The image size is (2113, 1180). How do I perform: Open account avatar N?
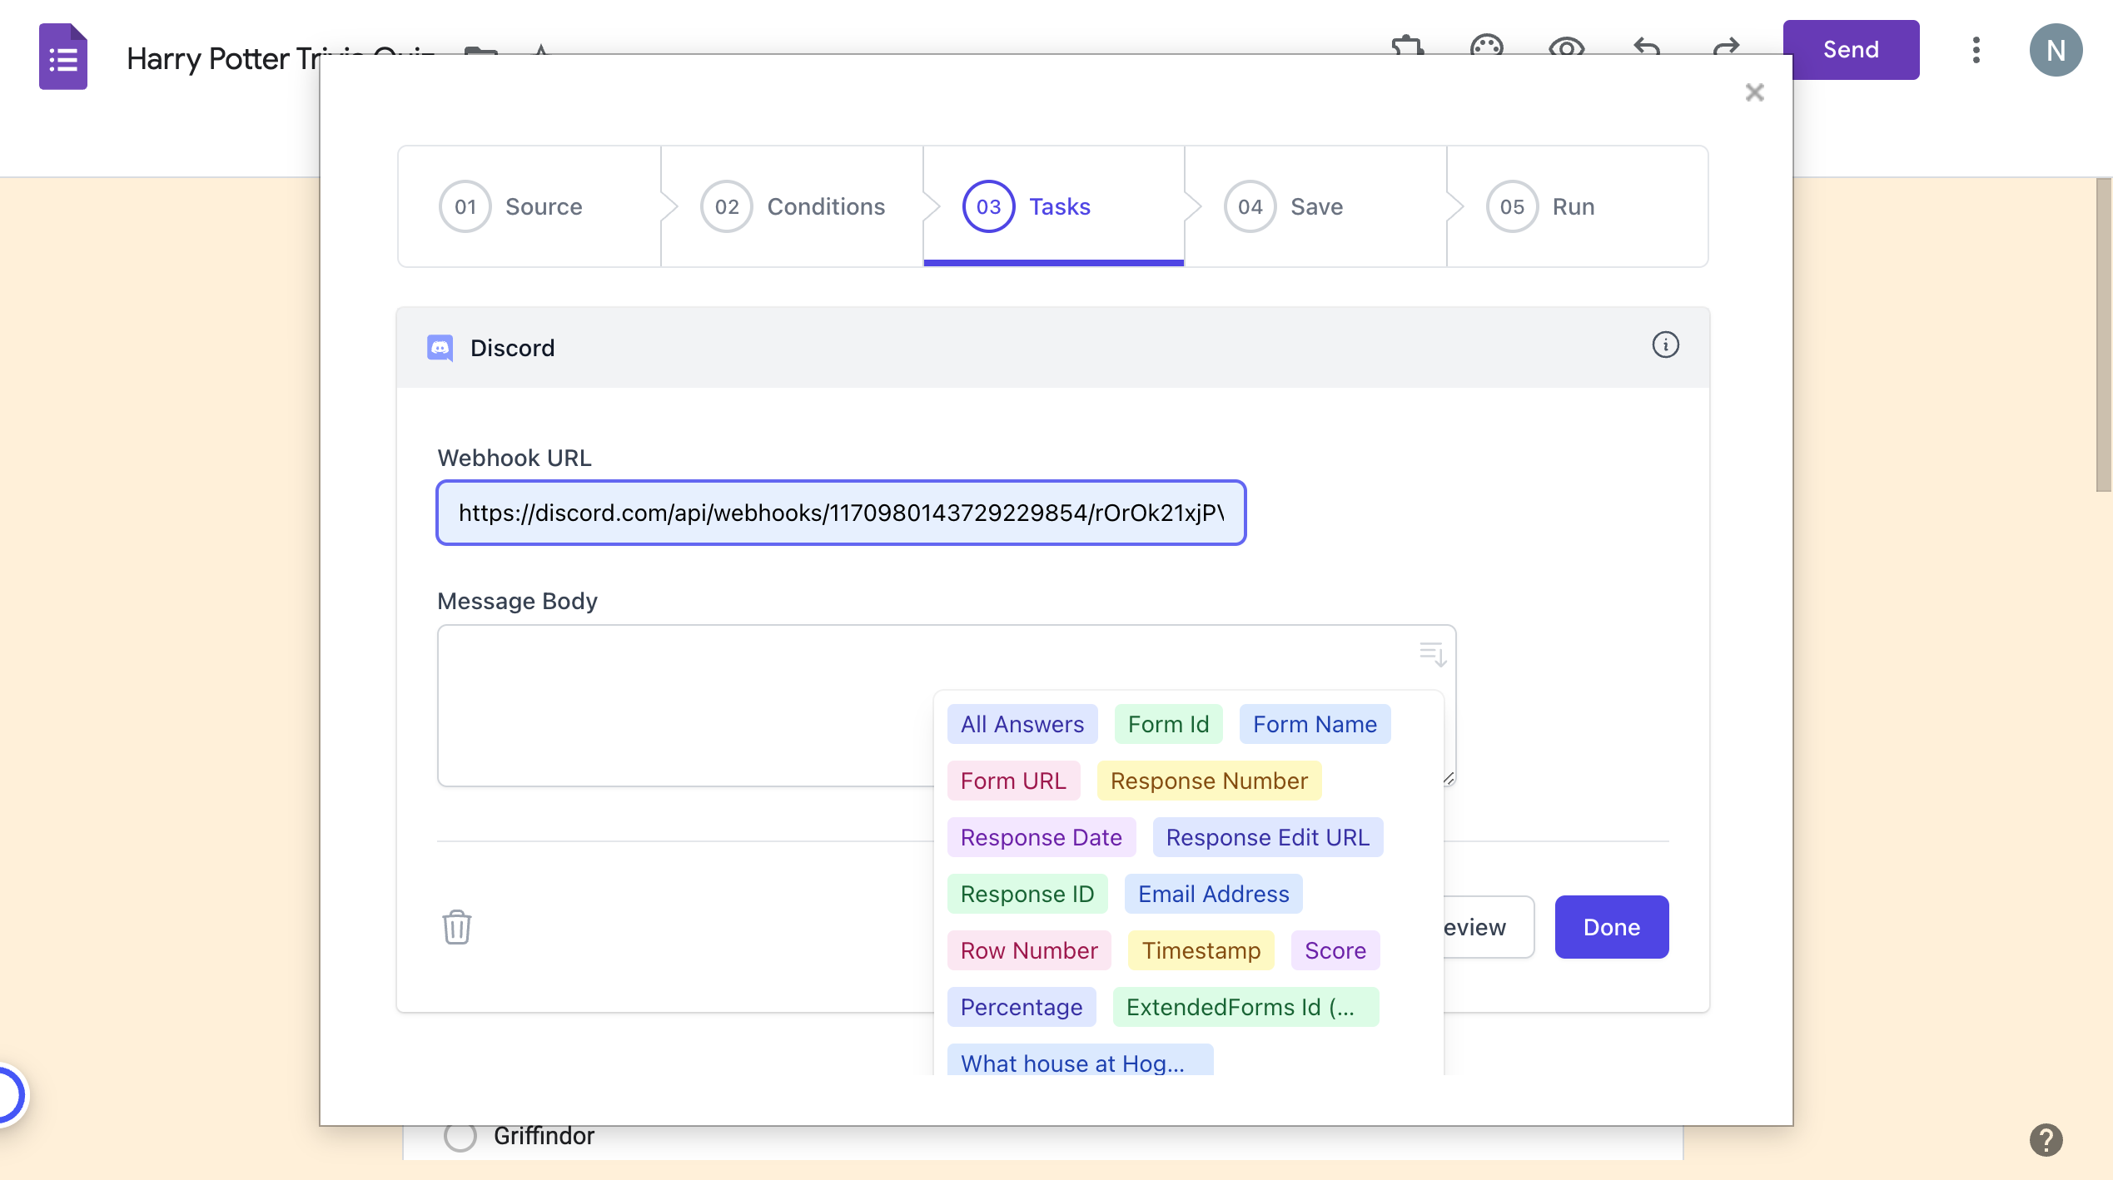2056,50
